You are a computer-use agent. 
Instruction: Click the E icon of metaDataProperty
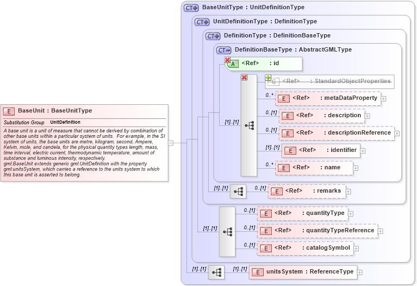tap(283, 99)
